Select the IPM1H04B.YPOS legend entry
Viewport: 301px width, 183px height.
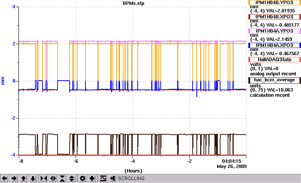coord(275,3)
